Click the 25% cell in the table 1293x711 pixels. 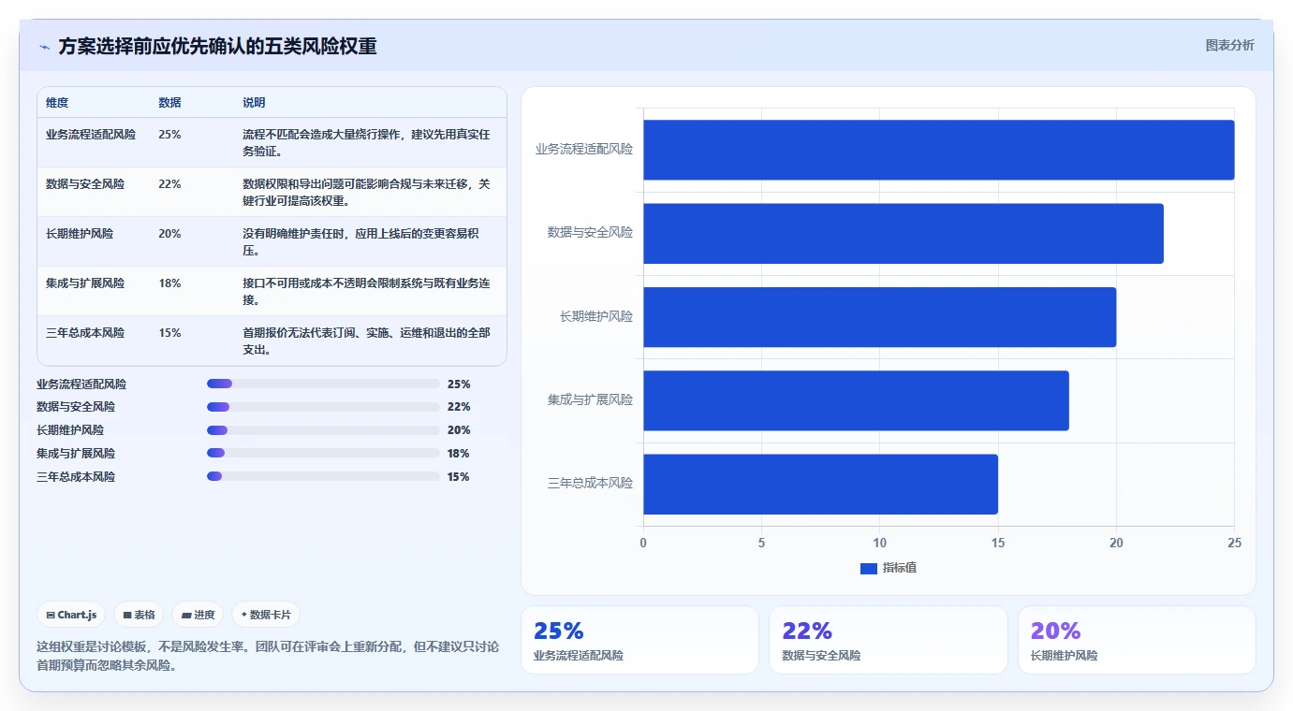coord(169,134)
